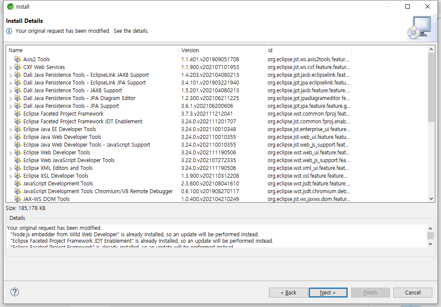Close the Install window
Screen dimensions: 441x307
click(428, 6)
